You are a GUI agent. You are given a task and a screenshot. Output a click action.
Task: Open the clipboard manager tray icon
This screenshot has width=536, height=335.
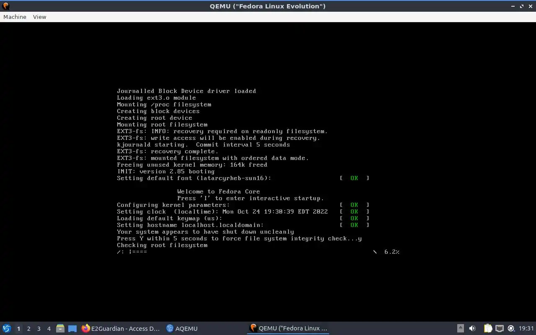click(488, 328)
